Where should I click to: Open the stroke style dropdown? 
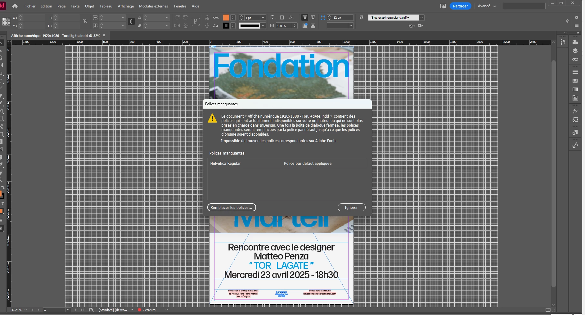263,26
